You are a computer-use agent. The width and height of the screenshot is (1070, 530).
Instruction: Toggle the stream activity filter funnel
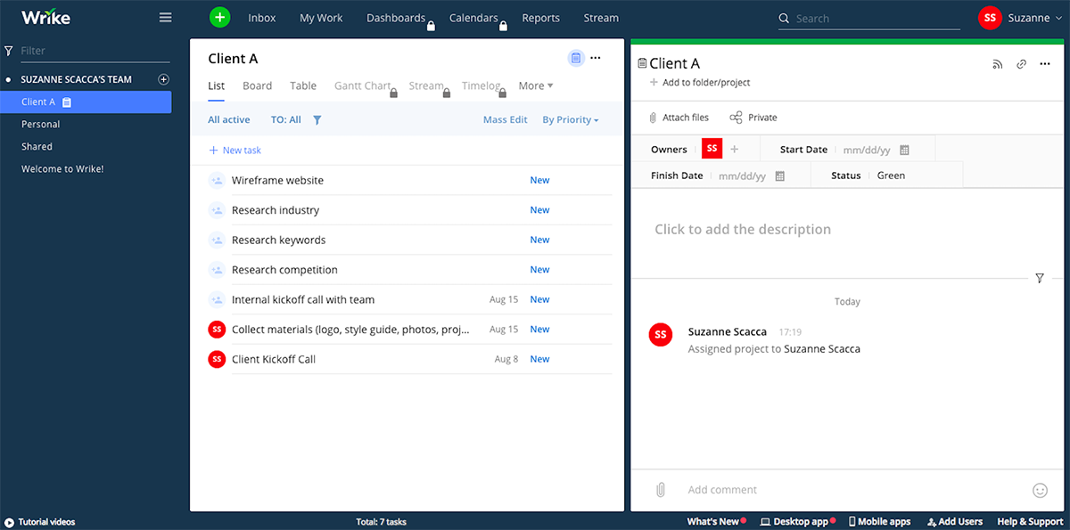click(1040, 279)
